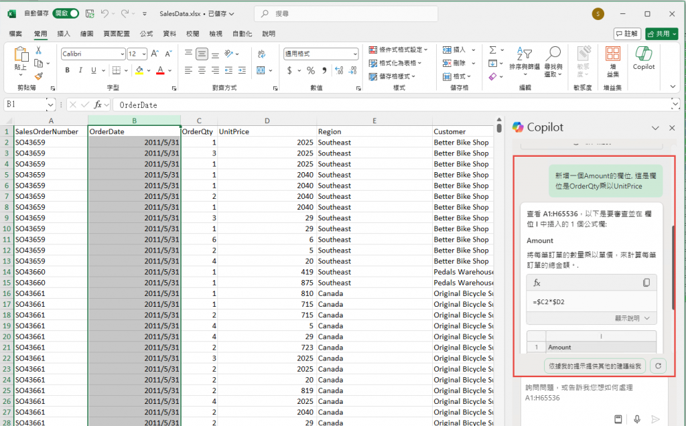This screenshot has width=686, height=426.
Task: Toggle Bold formatting
Action: tap(68, 70)
